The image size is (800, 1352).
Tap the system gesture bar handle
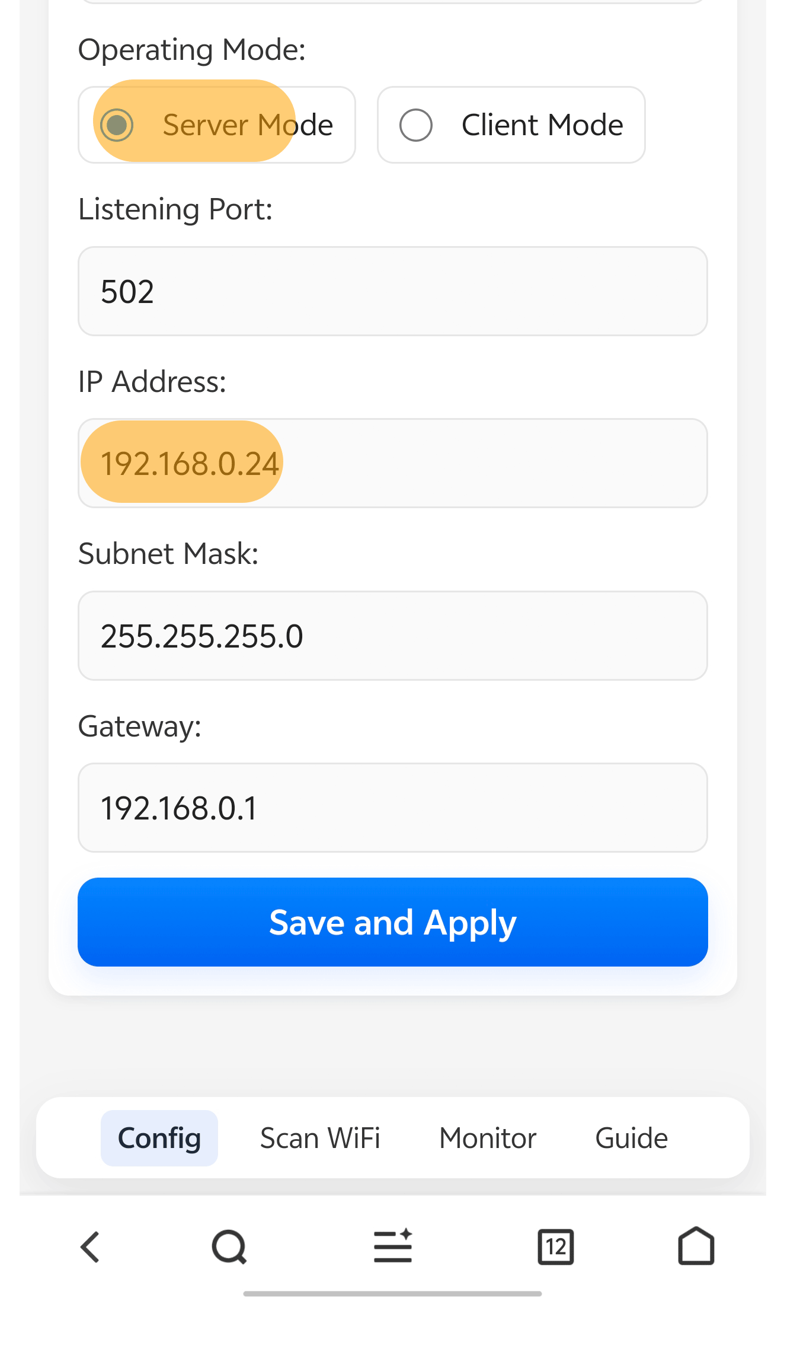(x=392, y=1294)
